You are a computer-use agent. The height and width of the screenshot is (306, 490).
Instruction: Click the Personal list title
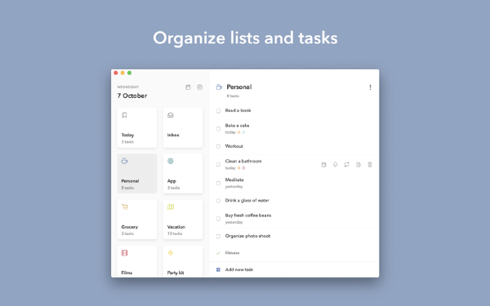pyautogui.click(x=239, y=86)
